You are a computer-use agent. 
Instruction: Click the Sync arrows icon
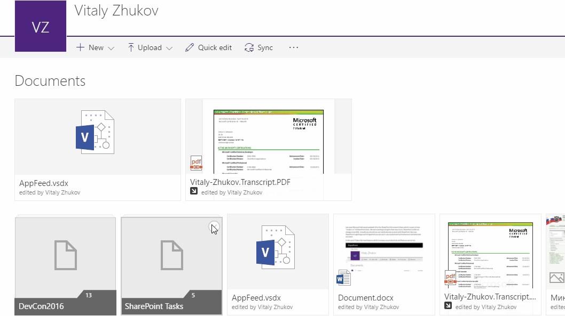(x=249, y=47)
